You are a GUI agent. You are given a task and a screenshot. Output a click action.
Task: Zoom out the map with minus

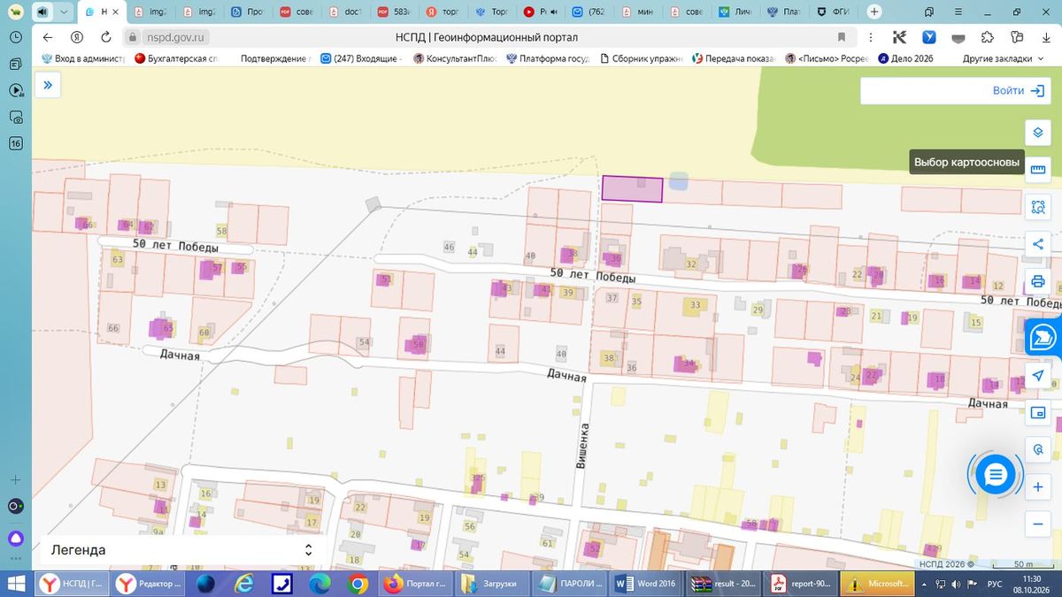(1037, 524)
